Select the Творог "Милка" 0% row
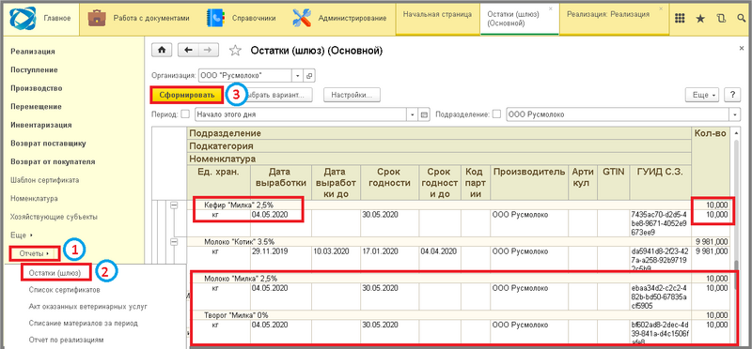This screenshot has width=752, height=349. (x=440, y=315)
